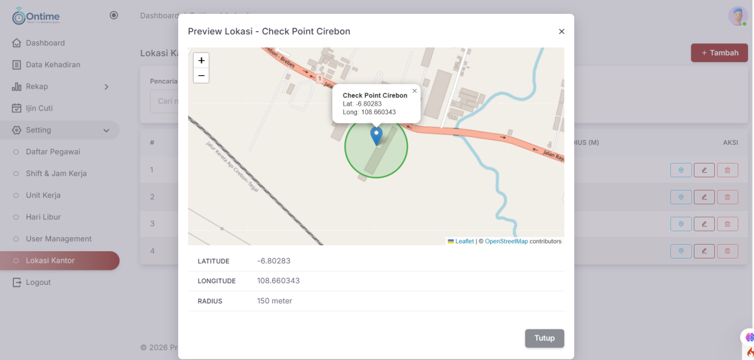Close the Check Point Cirebon map popup
754x360 pixels.
(x=414, y=91)
